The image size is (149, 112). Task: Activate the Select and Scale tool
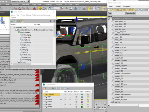[48, 8]
